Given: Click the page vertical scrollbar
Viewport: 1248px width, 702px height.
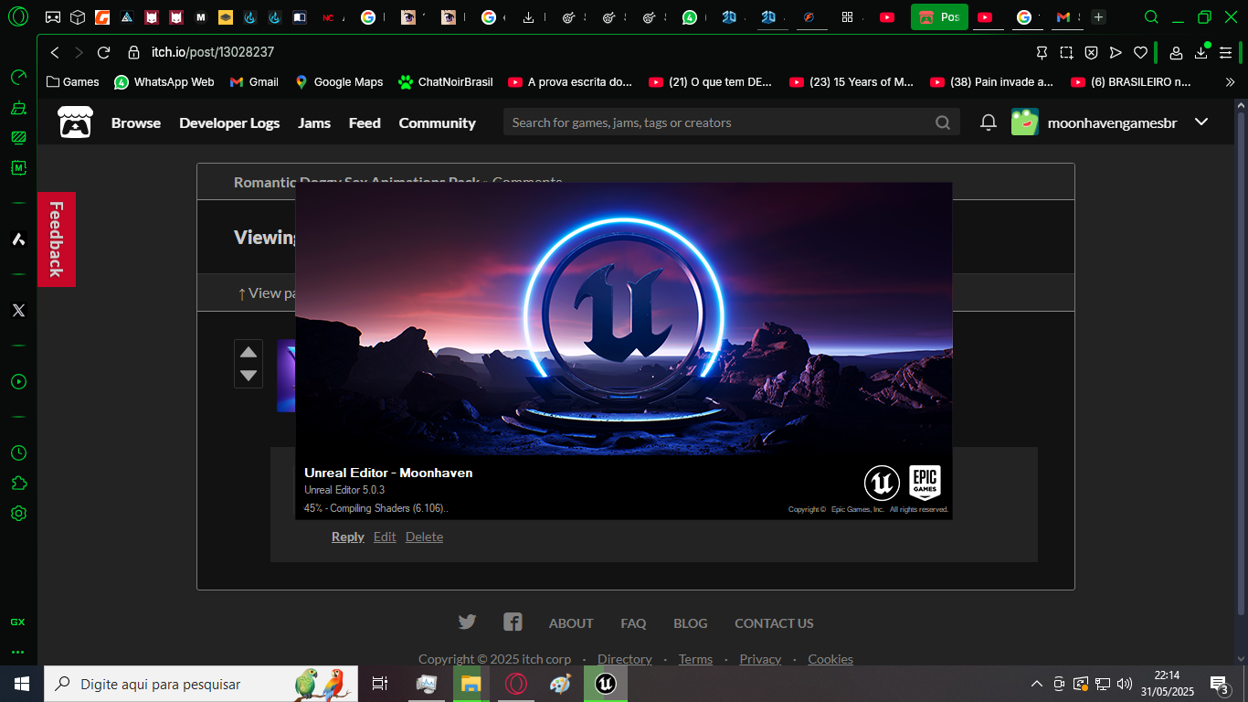Looking at the screenshot, I should coord(1240,361).
